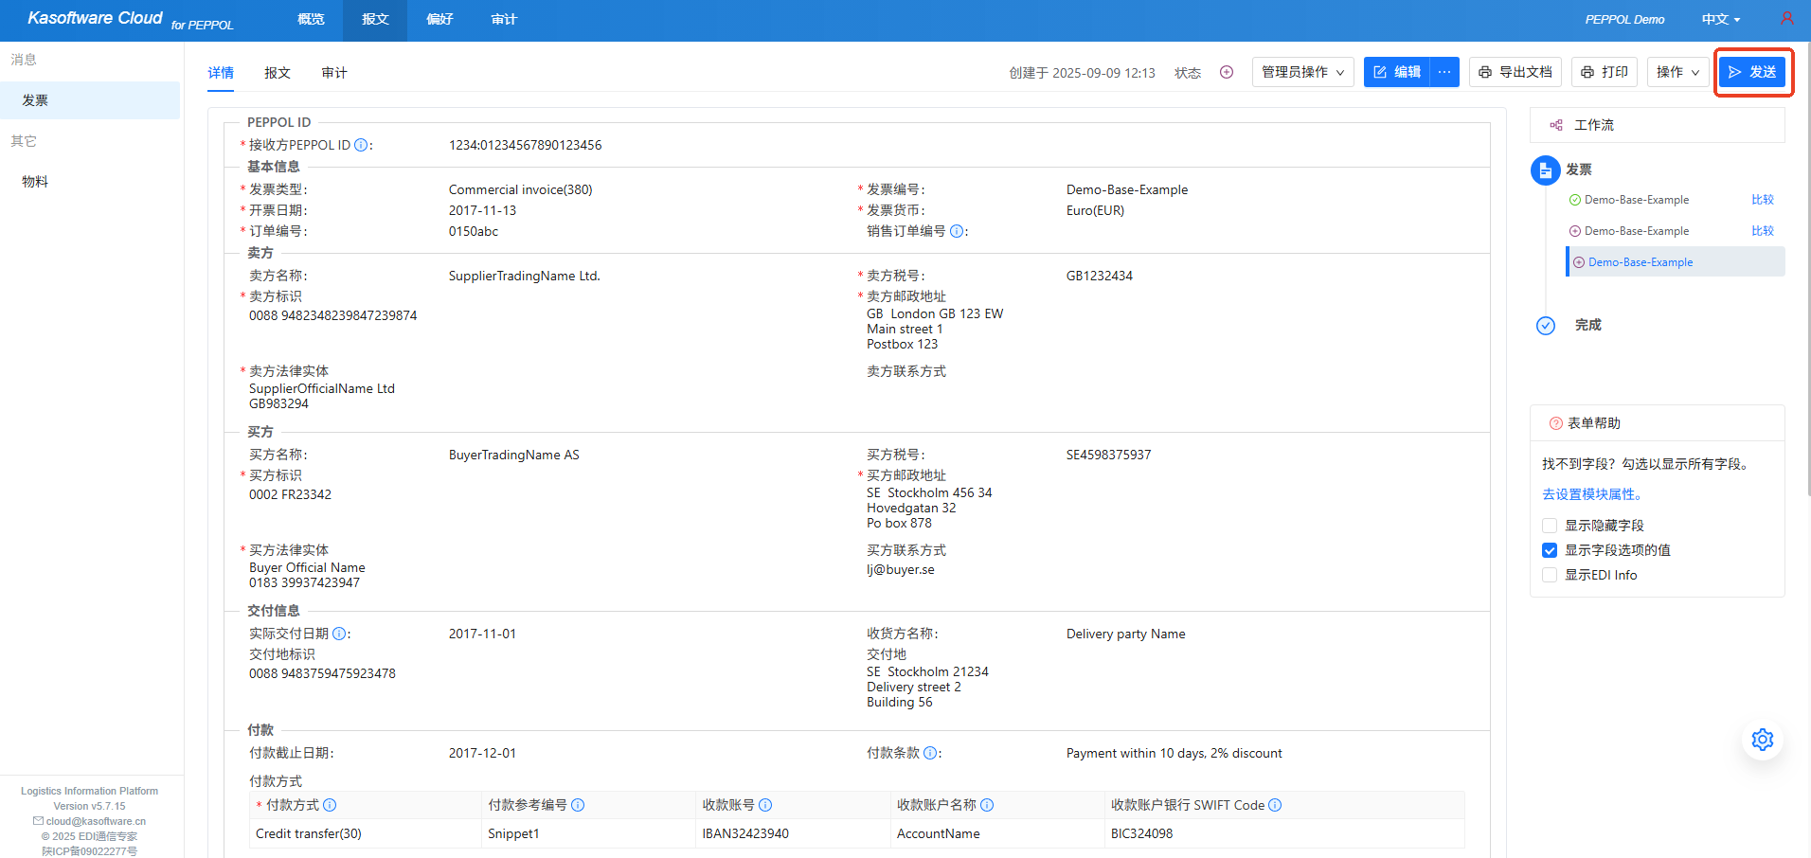This screenshot has width=1811, height=858.
Task: Click info icon next to 付款条款
Action: 930,753
